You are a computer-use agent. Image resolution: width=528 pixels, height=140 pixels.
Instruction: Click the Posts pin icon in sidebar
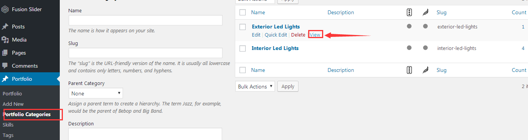coord(5,27)
